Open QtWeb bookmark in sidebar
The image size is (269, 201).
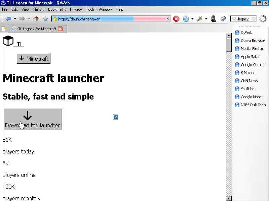[x=243, y=32]
